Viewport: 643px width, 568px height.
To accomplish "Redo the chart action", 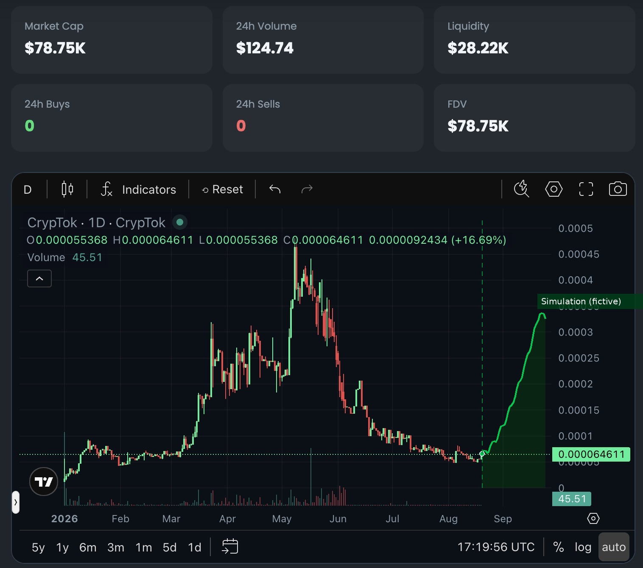I will pos(307,189).
